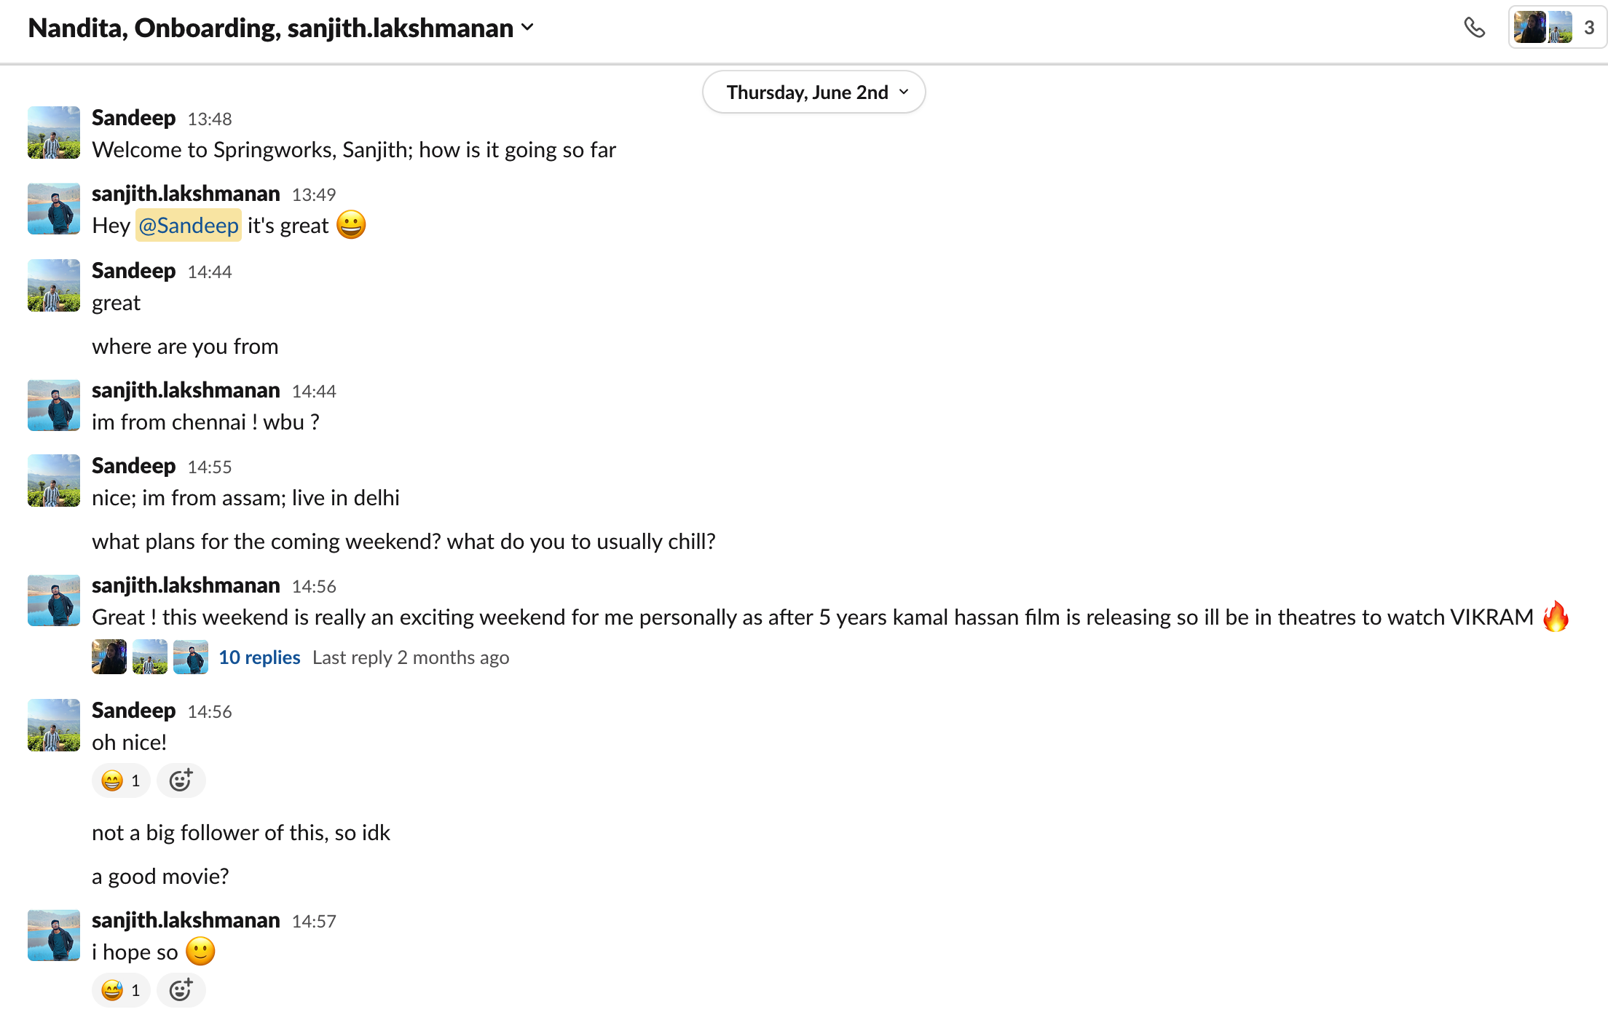Expand the conversation name dropdown chevron
This screenshot has height=1012, width=1608.
(x=528, y=28)
